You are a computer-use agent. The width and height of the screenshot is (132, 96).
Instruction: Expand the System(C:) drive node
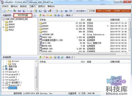click(x=3, y=72)
